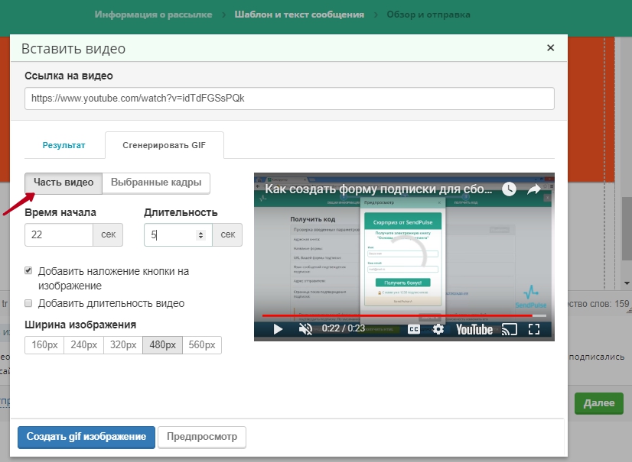Go to the Шаблон и текст сообщения step

[299, 15]
